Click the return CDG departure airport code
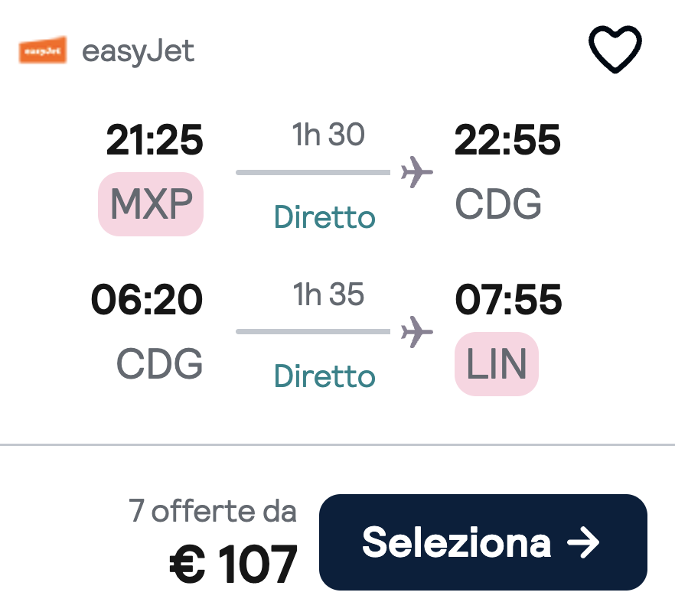This screenshot has height=615, width=675. 160,363
